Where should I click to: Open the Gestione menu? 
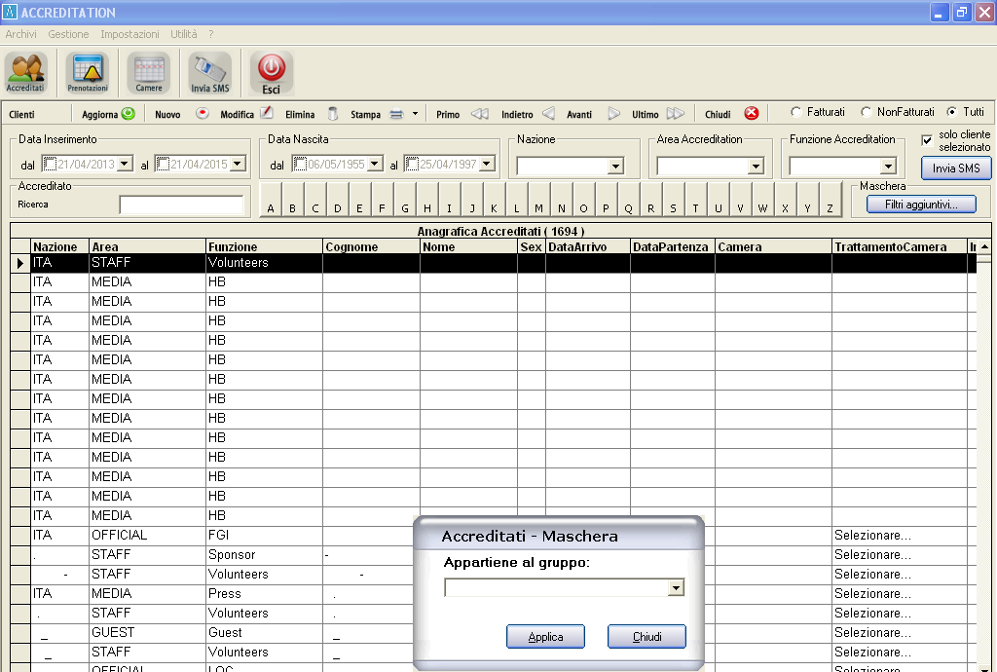(x=69, y=34)
